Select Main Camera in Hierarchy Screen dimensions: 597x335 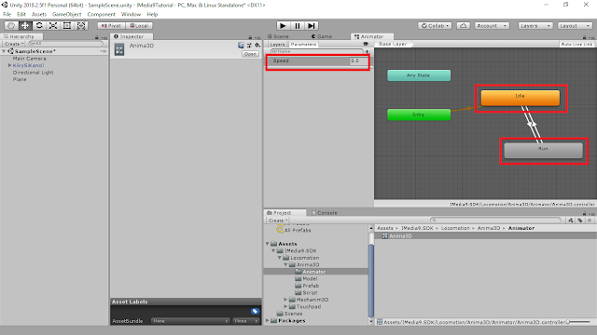pos(29,59)
